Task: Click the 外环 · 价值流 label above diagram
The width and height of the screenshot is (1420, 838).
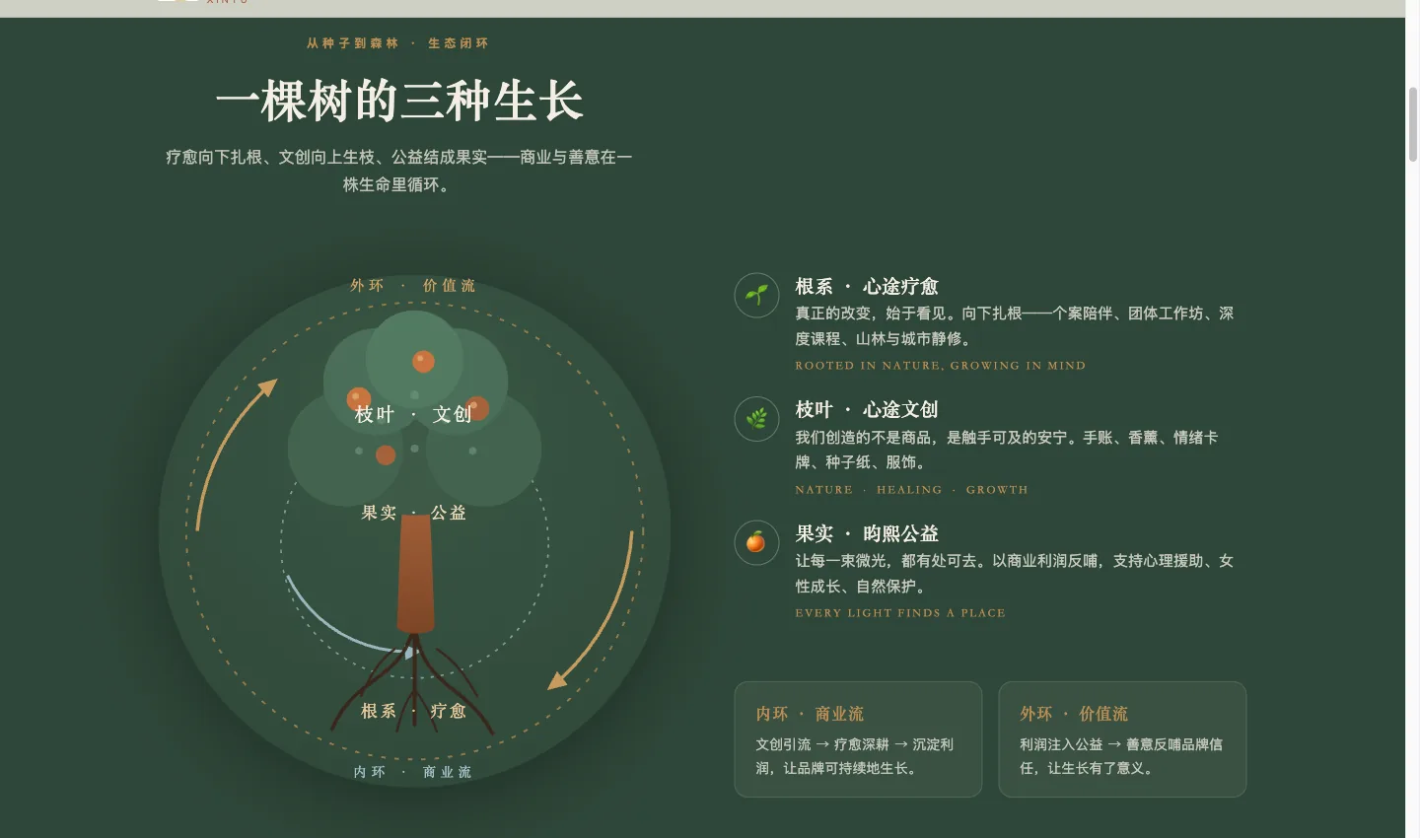Action: (413, 285)
